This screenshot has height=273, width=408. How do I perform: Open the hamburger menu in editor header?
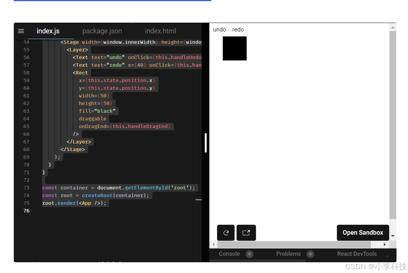click(x=21, y=31)
